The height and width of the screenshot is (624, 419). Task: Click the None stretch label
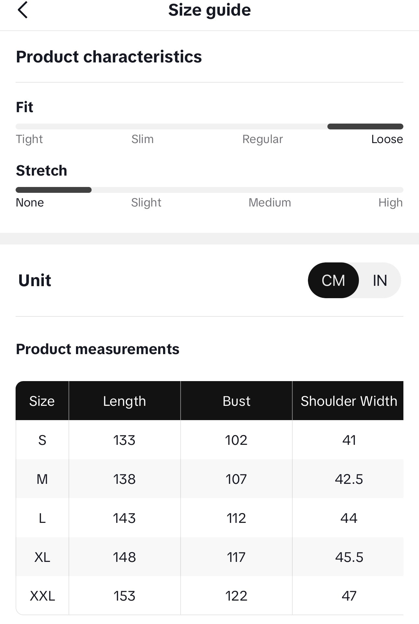point(30,203)
